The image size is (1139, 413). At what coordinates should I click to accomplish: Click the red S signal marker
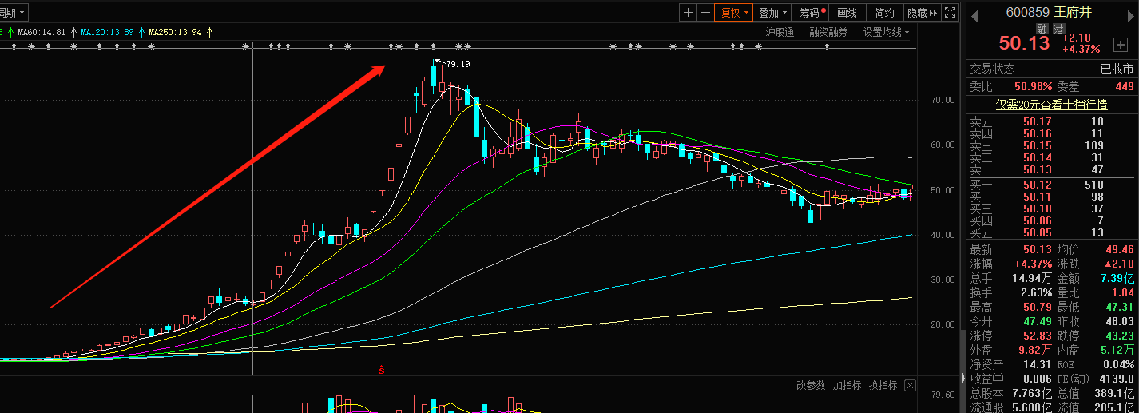[382, 369]
